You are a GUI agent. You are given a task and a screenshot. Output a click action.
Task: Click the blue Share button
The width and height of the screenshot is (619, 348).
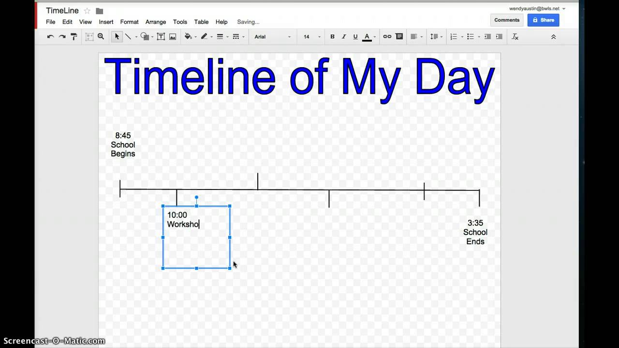coord(543,20)
